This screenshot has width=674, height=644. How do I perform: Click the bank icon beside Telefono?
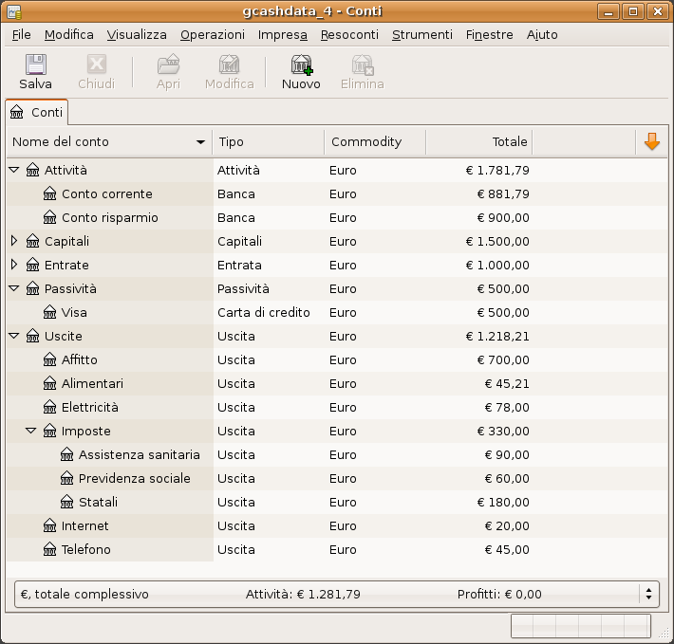pos(50,549)
